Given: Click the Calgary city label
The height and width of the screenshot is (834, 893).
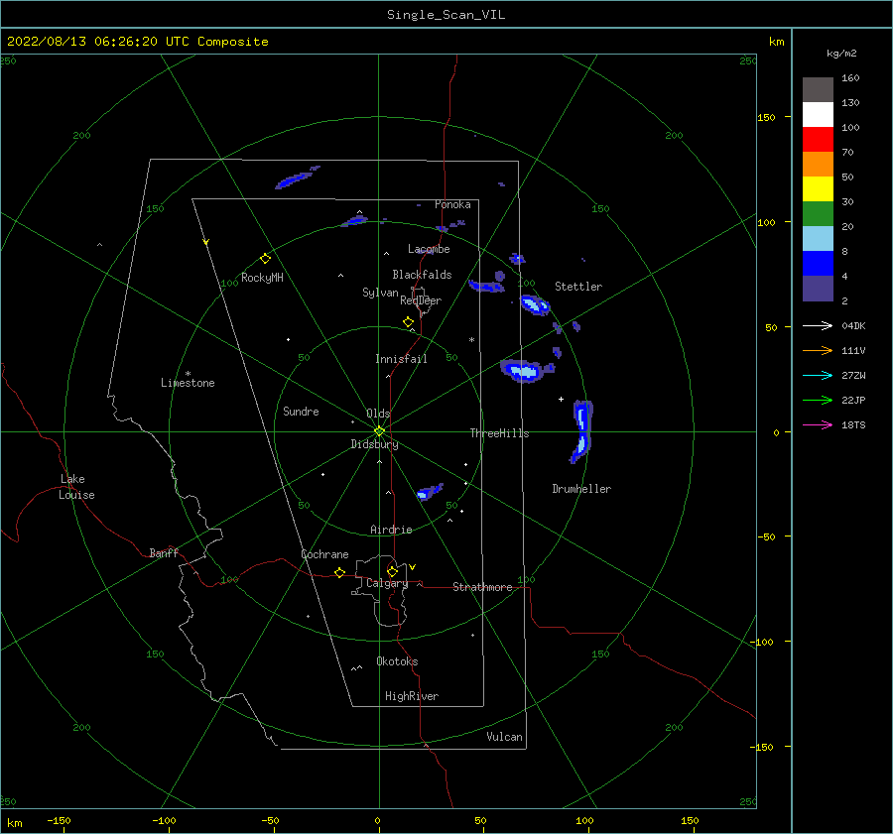Looking at the screenshot, I should point(387,583).
